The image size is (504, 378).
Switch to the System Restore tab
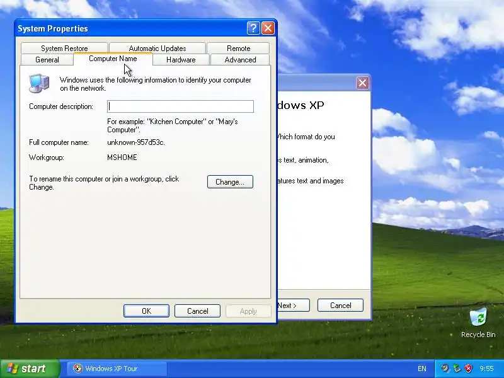64,49
